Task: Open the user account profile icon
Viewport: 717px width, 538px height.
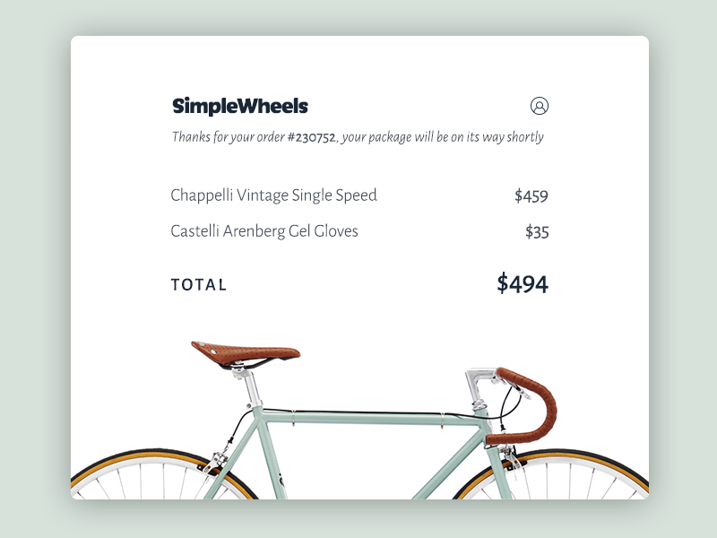Action: [x=540, y=106]
